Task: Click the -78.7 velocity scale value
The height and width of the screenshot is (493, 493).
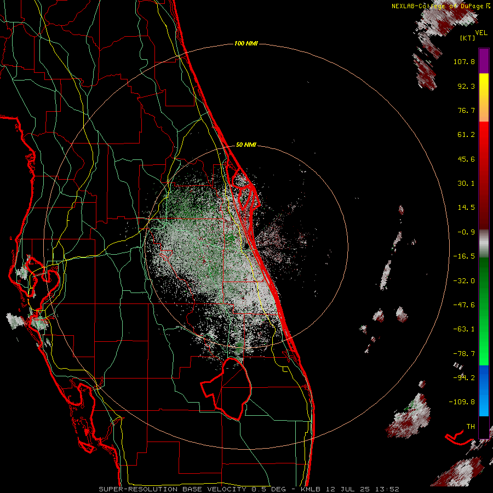Action: [464, 354]
